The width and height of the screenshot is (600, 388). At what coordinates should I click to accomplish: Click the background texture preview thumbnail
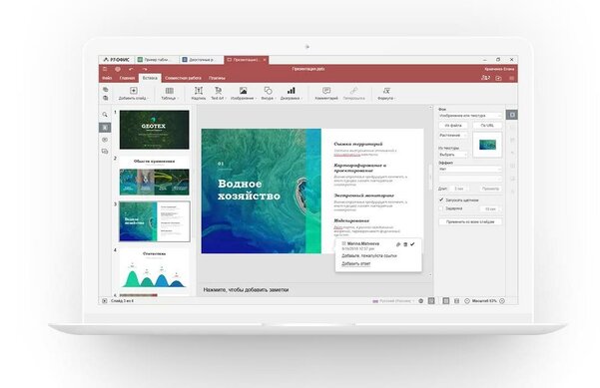point(487,145)
